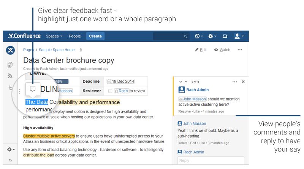Click the Confluence logo in header

(x=24, y=36)
